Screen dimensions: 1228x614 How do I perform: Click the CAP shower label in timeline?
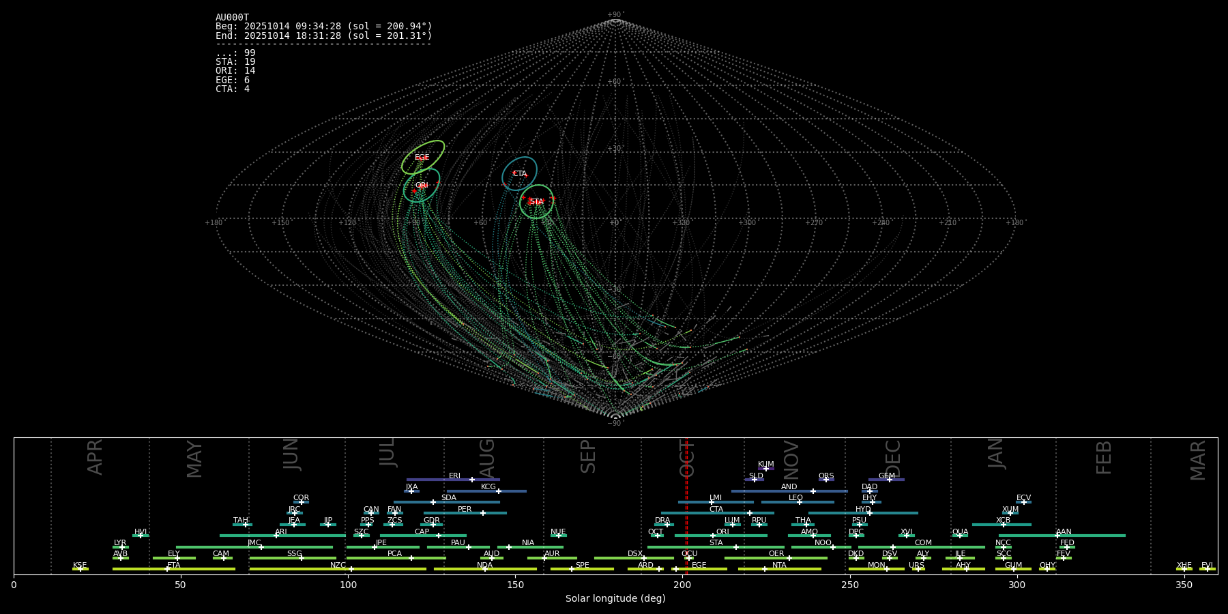422,532
